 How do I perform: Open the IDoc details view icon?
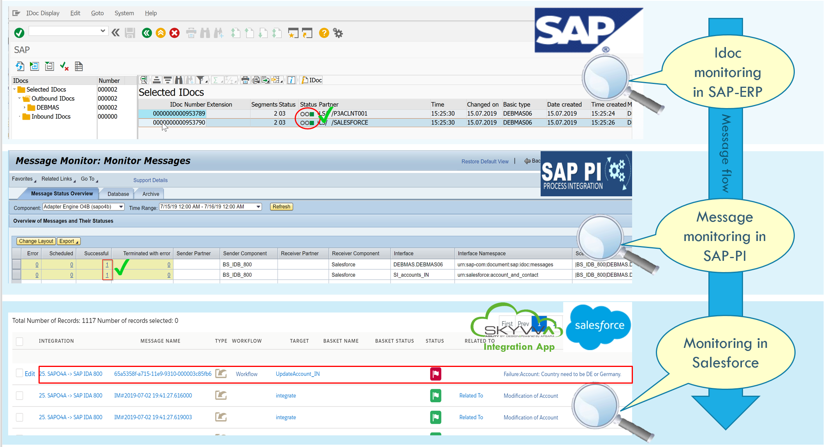(143, 80)
